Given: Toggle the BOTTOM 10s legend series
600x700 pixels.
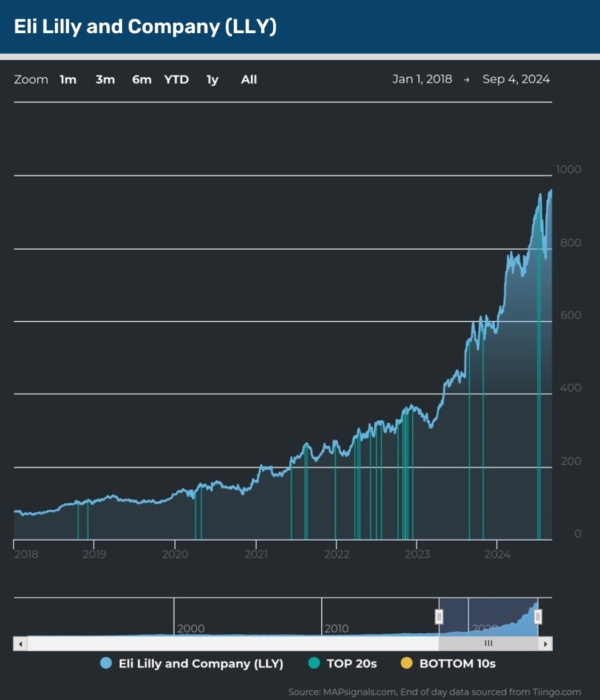Looking at the screenshot, I should tap(448, 663).
